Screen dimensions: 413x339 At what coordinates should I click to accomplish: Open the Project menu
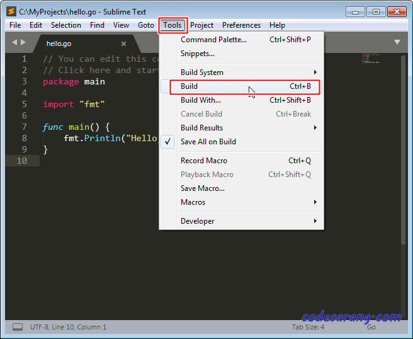click(201, 25)
